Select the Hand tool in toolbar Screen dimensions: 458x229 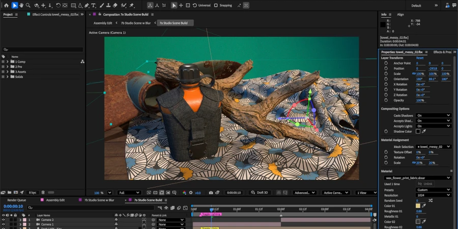point(21,6)
